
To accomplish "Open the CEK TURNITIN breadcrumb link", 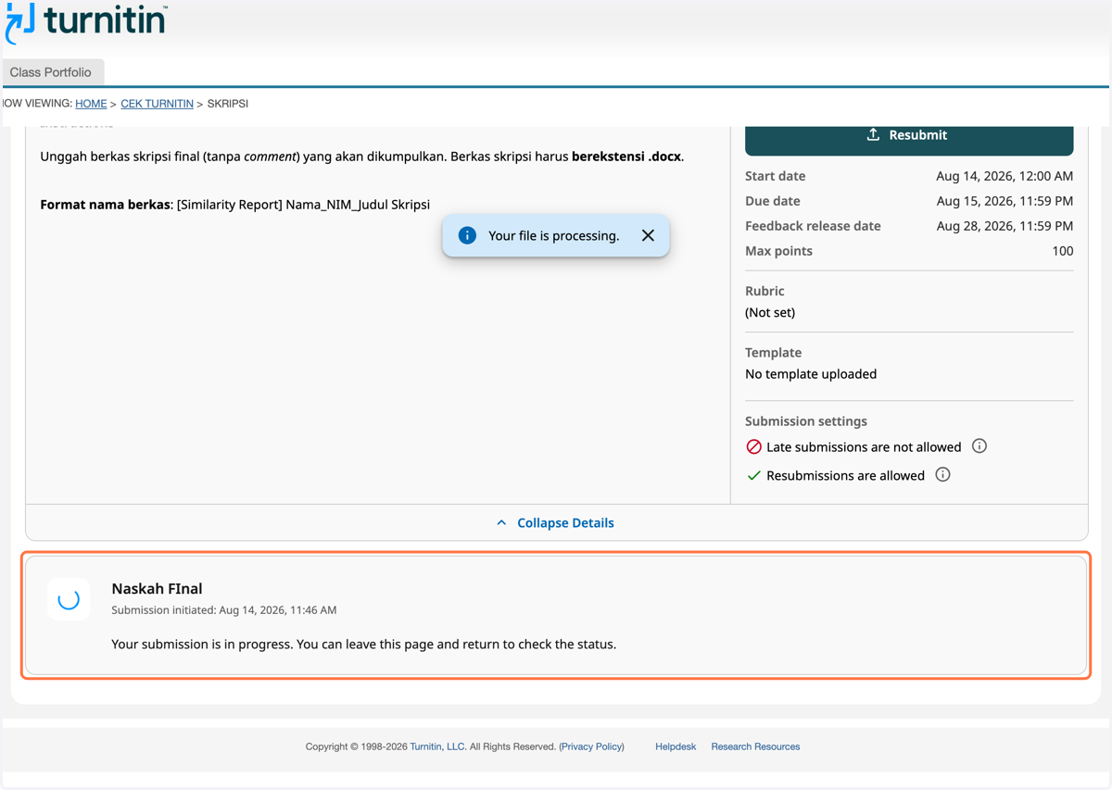I will pos(157,104).
